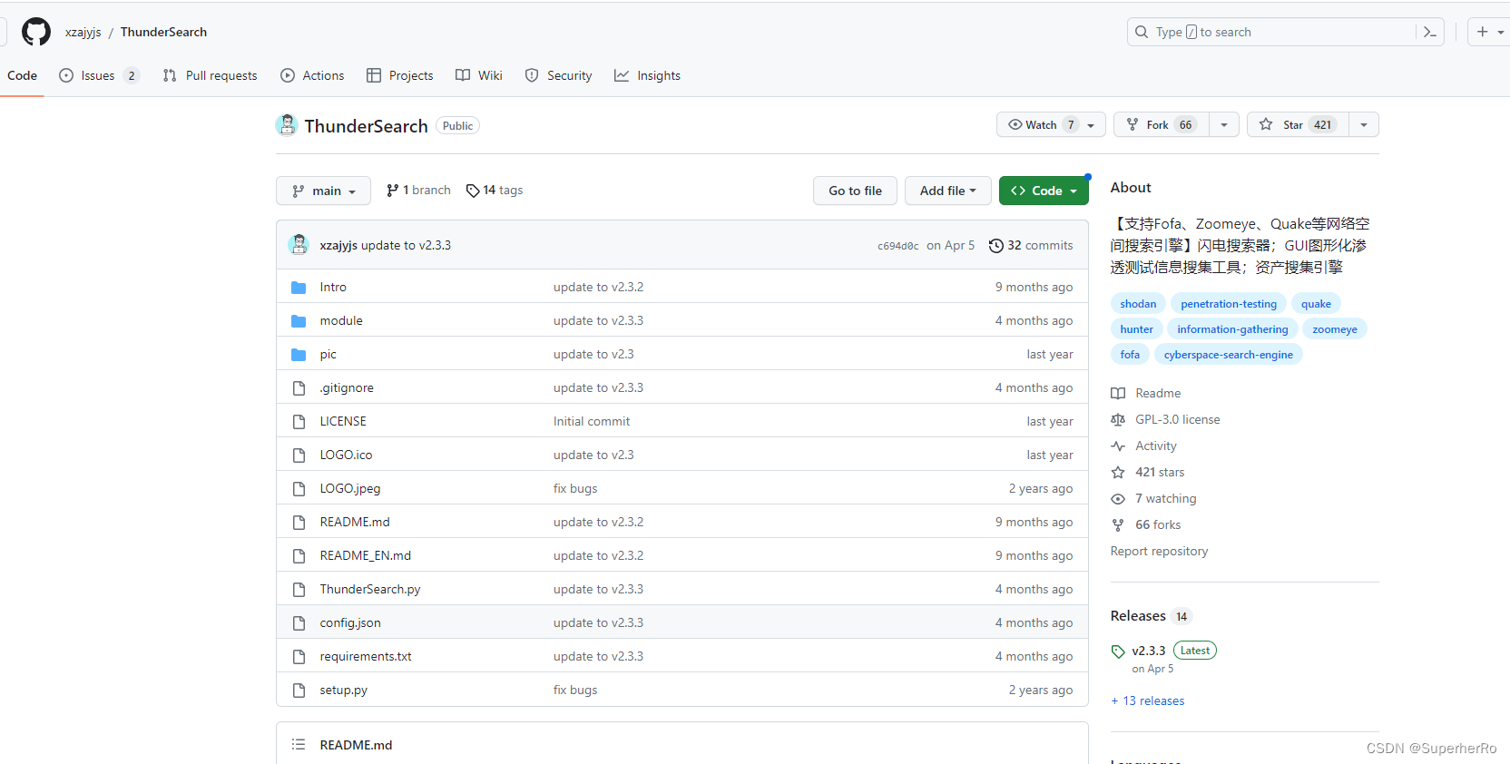Switch to the Actions tab

(312, 75)
